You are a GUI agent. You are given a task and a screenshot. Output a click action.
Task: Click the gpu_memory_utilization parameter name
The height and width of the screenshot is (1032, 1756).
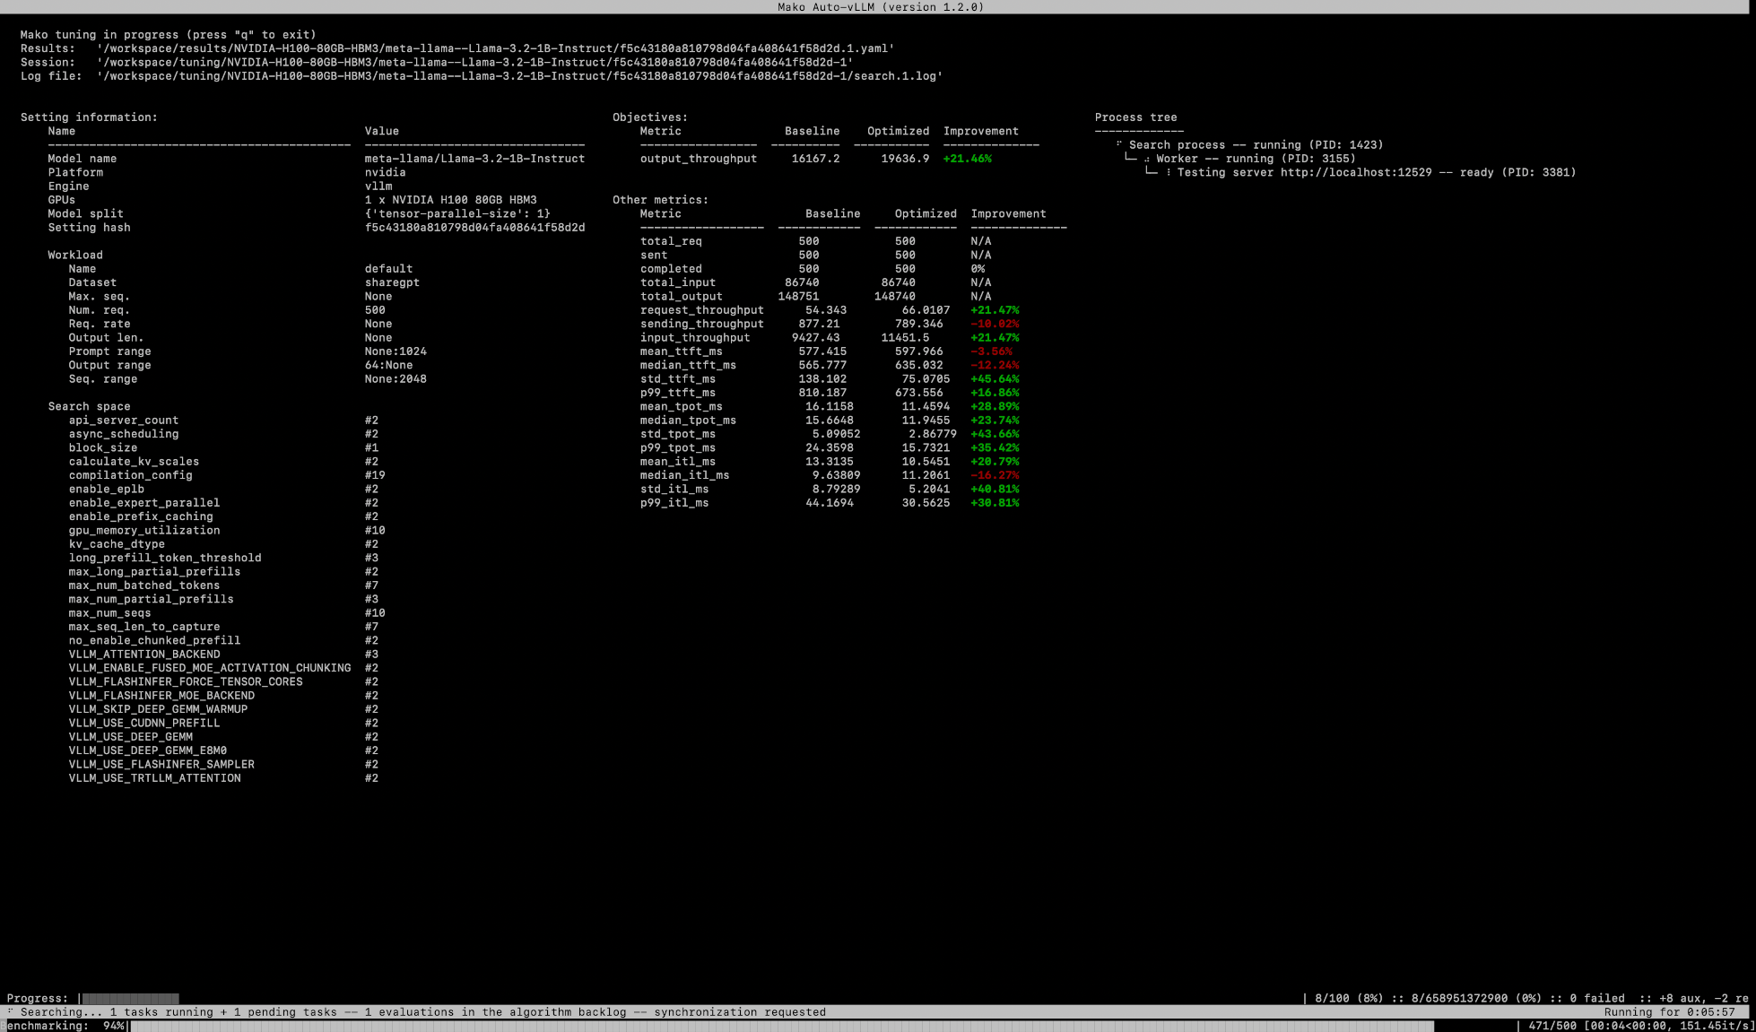click(144, 531)
